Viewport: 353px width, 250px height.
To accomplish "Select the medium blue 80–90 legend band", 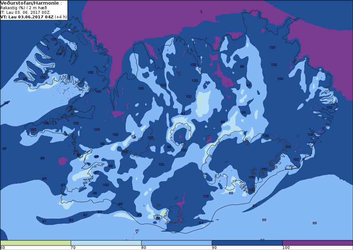I will point(176,243).
